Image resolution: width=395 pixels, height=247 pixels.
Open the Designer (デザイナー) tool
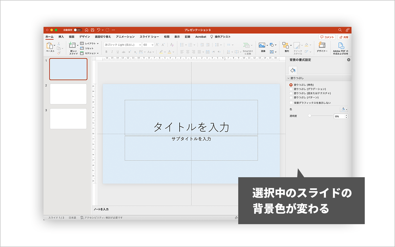click(x=322, y=45)
